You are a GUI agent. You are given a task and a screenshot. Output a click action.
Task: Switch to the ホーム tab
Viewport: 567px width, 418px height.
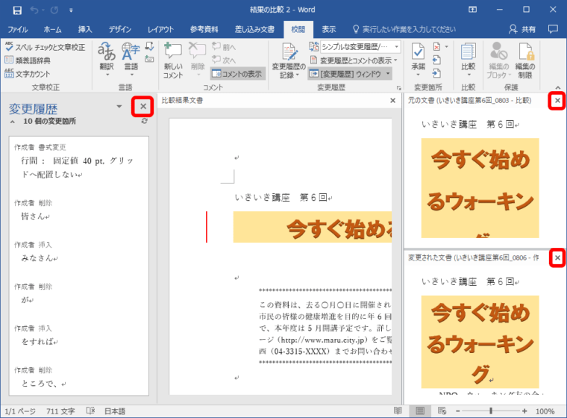(52, 29)
